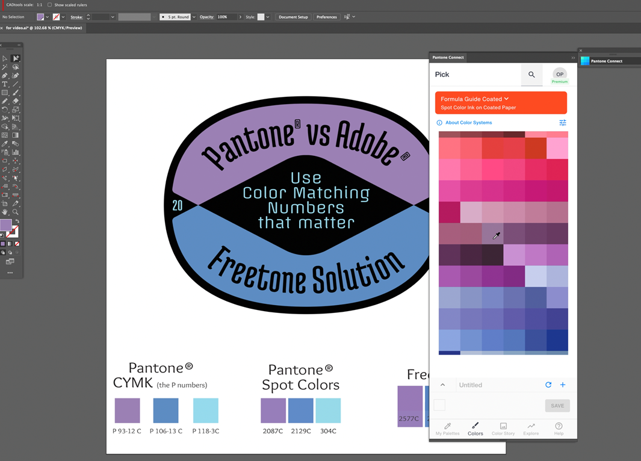
Task: Open the Color Story tab
Action: 503,429
